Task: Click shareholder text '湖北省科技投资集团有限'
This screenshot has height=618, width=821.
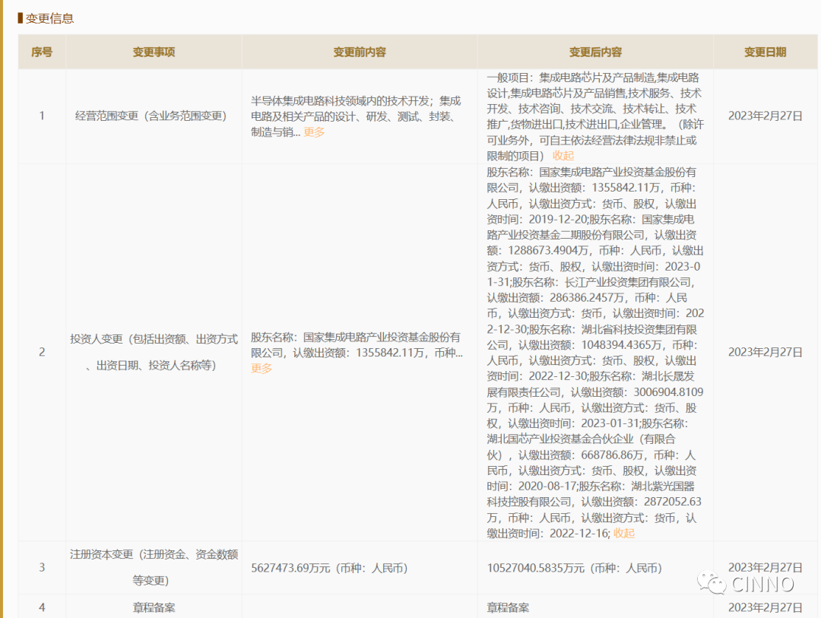Action: [x=639, y=329]
